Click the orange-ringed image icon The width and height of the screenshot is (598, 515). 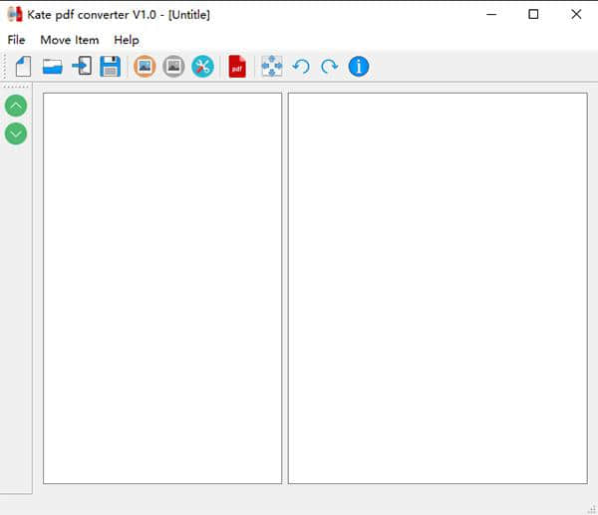click(x=145, y=67)
